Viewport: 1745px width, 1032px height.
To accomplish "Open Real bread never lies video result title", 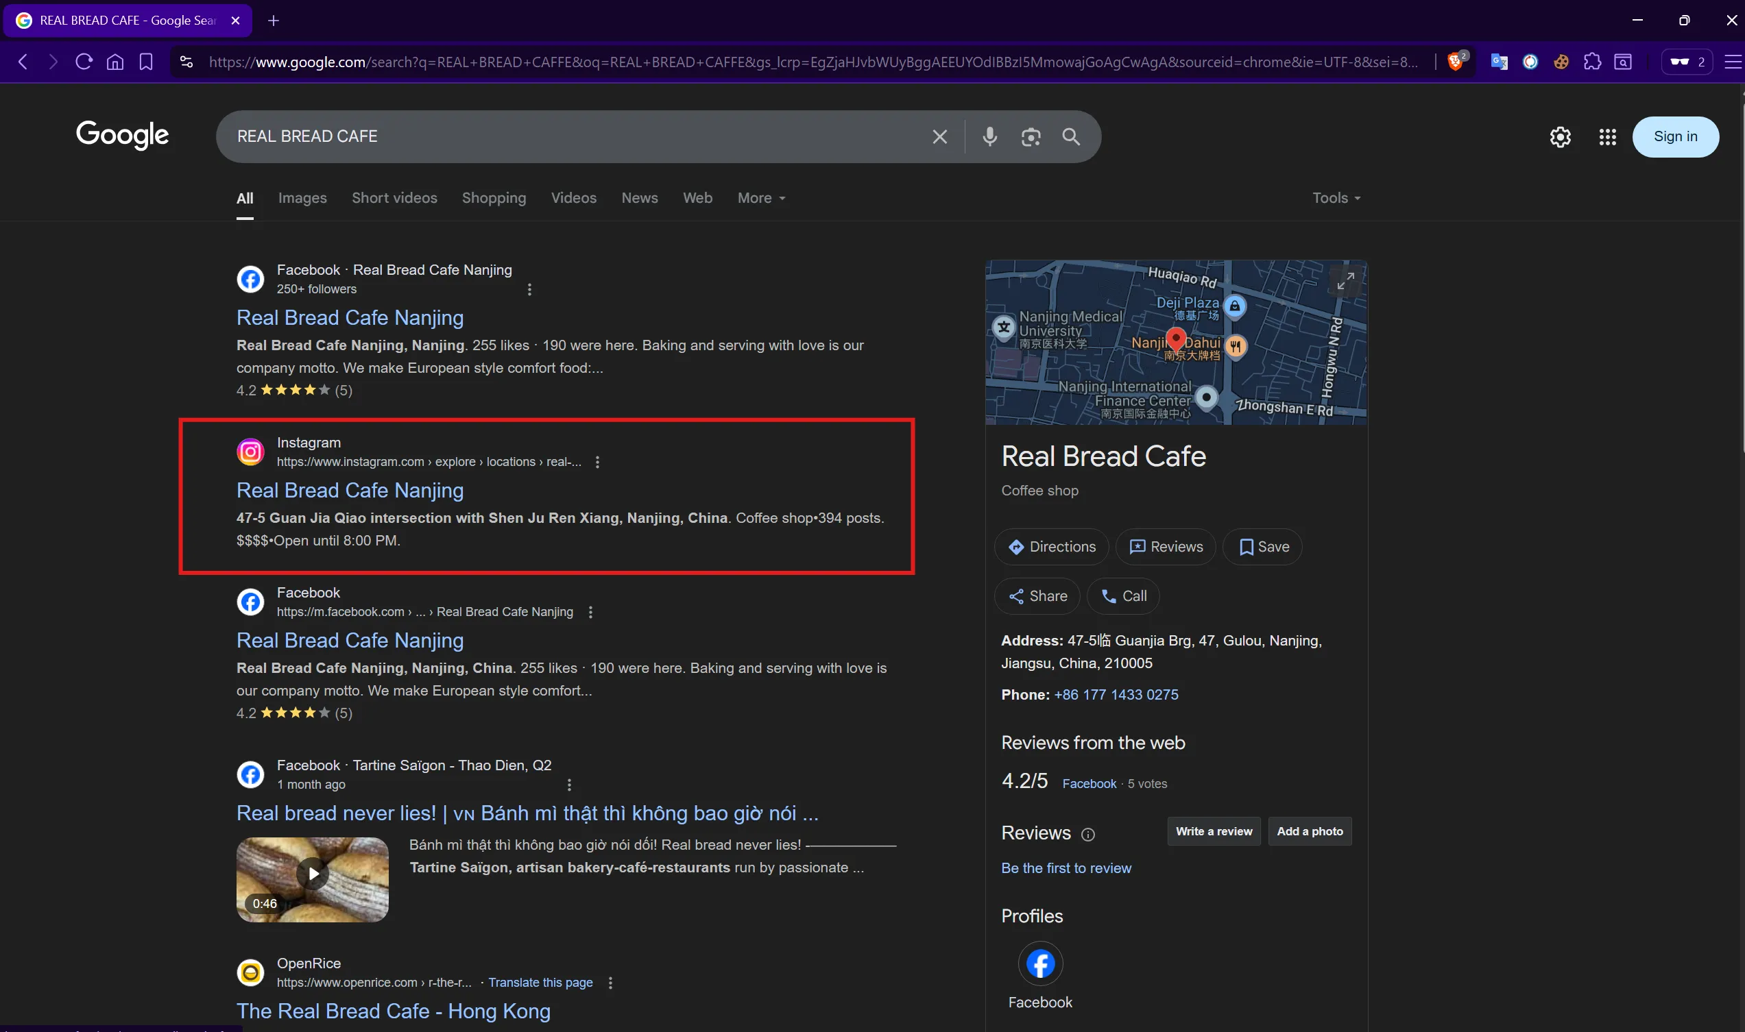I will coord(527,813).
